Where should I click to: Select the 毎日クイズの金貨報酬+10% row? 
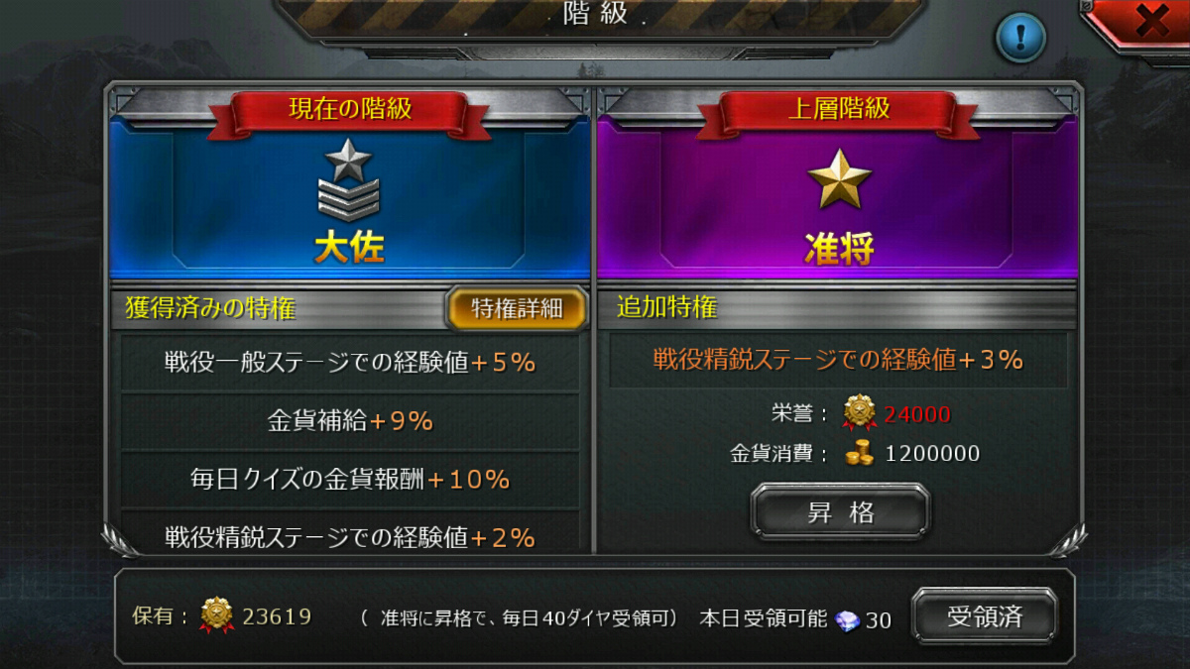click(349, 480)
